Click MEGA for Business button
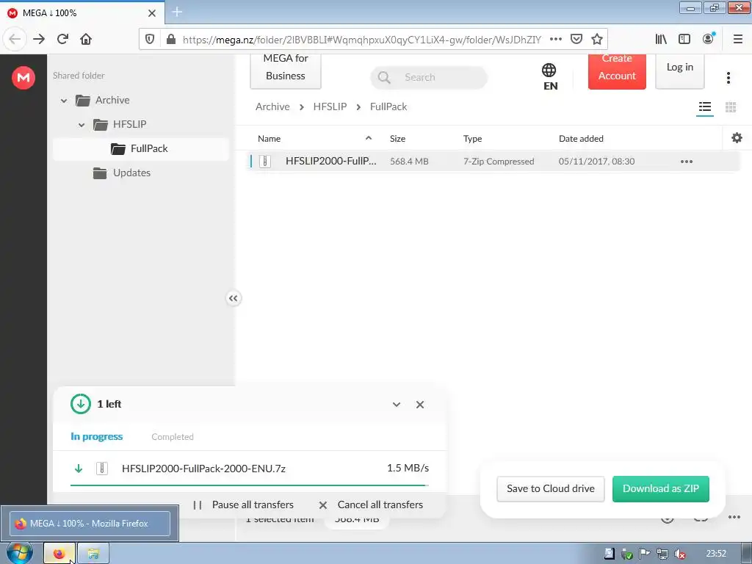Screen dimensions: 752x564 click(x=286, y=70)
